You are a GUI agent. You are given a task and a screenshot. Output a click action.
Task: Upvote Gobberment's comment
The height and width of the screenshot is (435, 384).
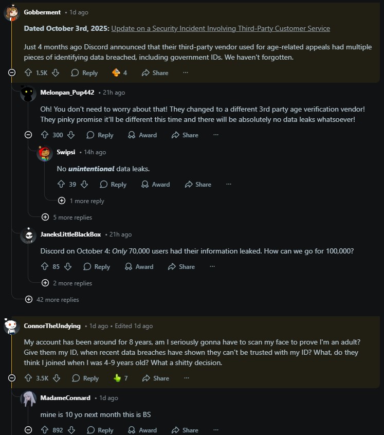click(28, 73)
